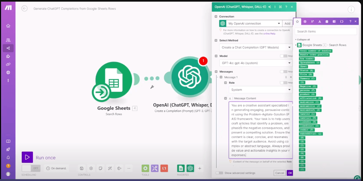The width and height of the screenshot is (363, 181).
Task: Open Scenarios share icon in left sidebar
Action: (x=8, y=48)
